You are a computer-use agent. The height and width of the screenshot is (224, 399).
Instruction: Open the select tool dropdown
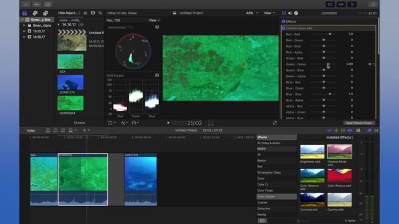[87, 131]
